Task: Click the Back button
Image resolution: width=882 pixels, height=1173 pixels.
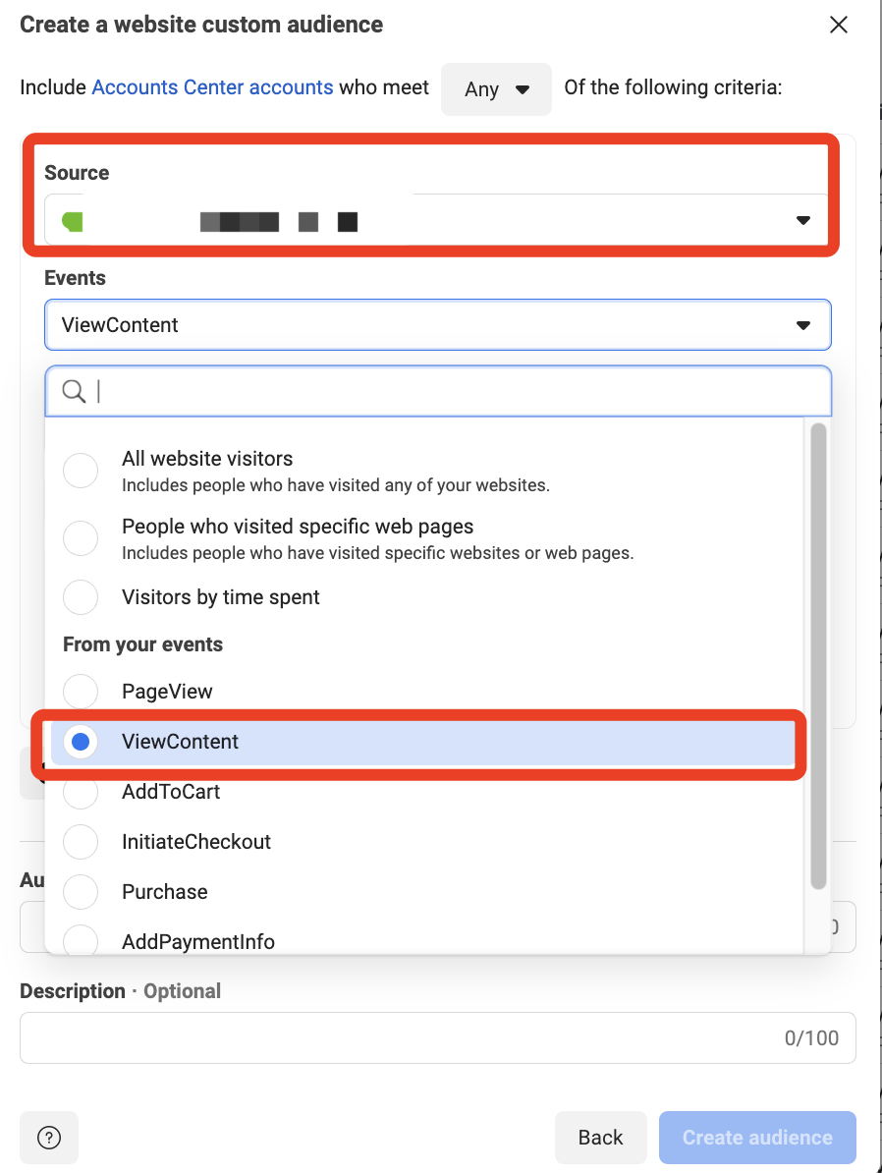Action: tap(601, 1137)
